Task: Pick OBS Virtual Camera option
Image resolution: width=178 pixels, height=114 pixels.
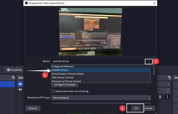Action: pos(101,77)
